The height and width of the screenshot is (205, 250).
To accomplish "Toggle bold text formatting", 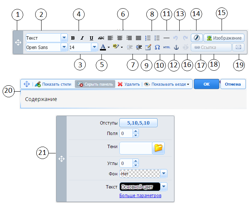I will point(73,38).
